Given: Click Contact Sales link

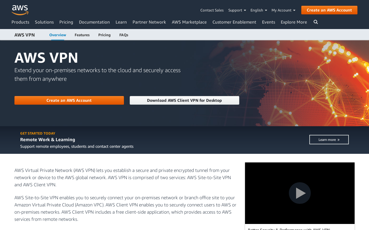Looking at the screenshot, I should point(212,10).
